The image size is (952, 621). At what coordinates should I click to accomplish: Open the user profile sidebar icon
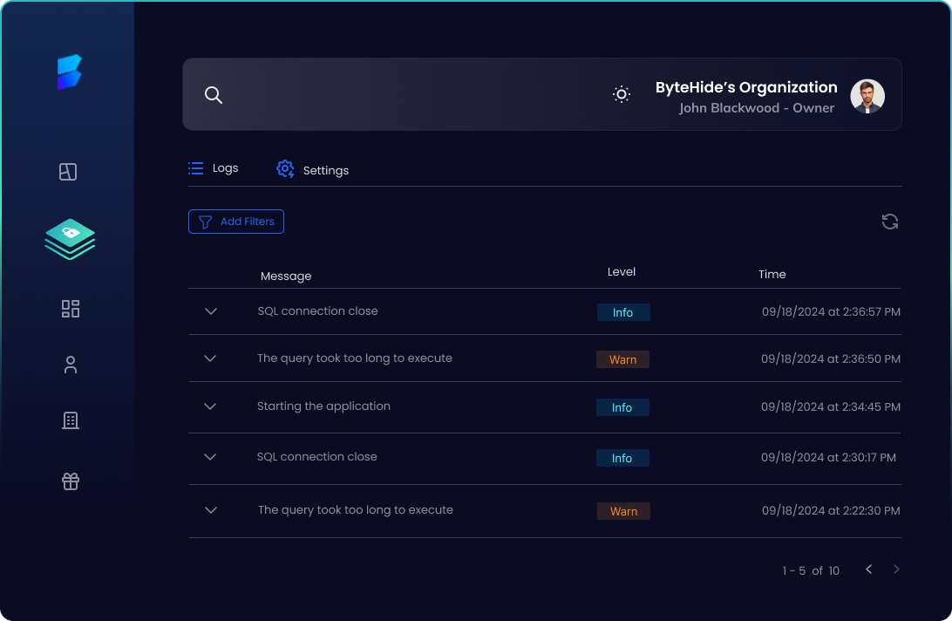pos(71,365)
